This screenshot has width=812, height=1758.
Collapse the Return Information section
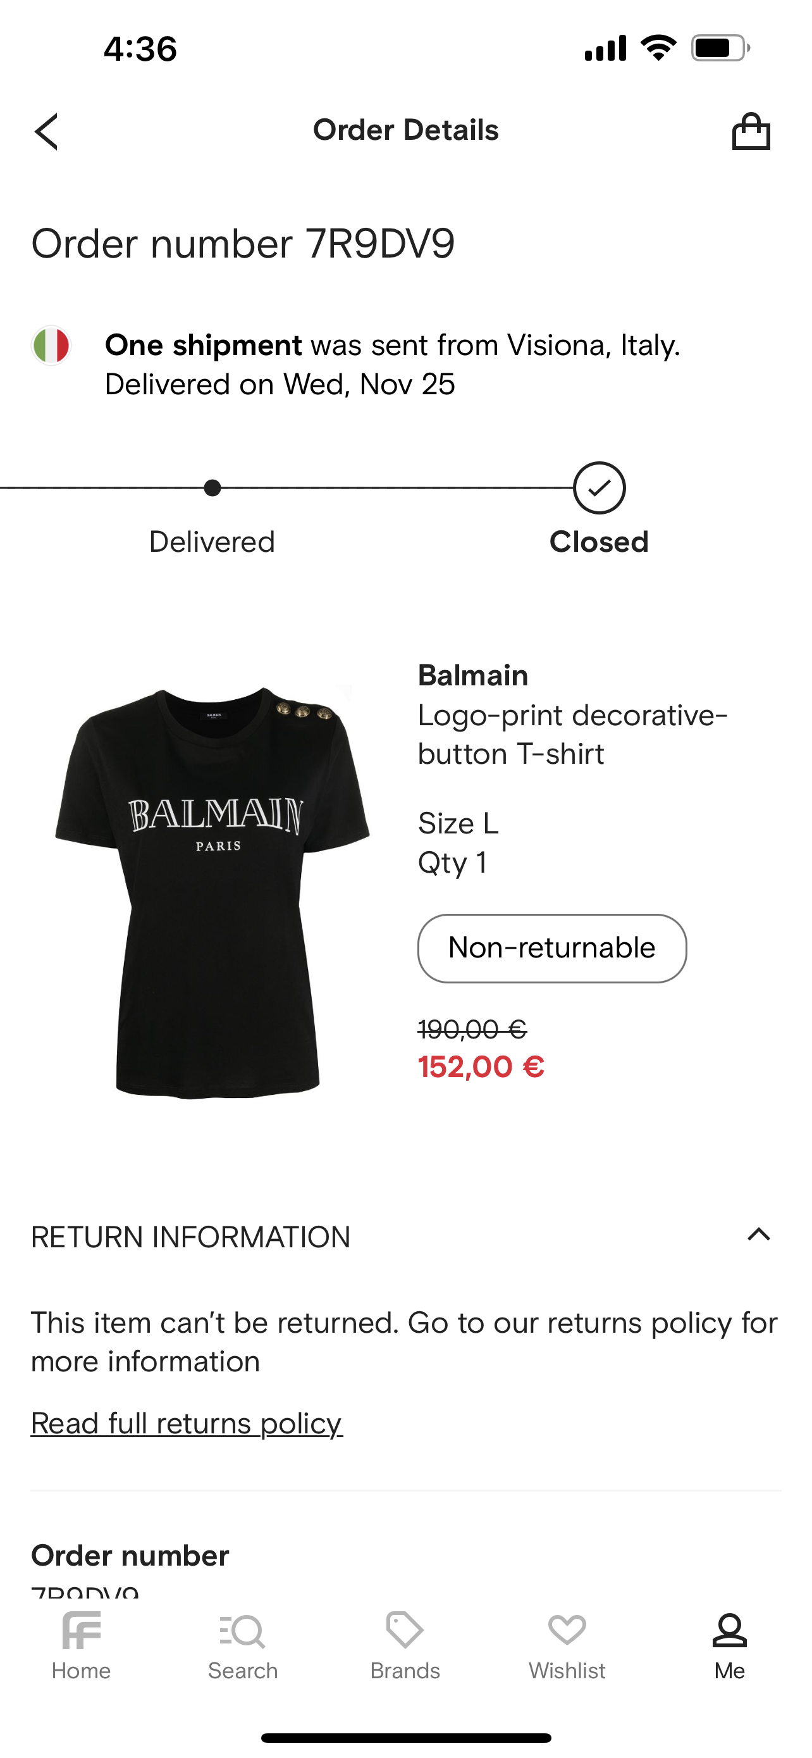click(x=758, y=1235)
